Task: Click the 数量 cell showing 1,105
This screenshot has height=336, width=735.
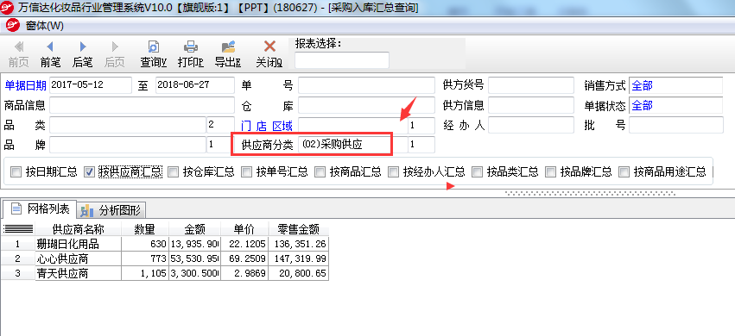Action: click(144, 273)
